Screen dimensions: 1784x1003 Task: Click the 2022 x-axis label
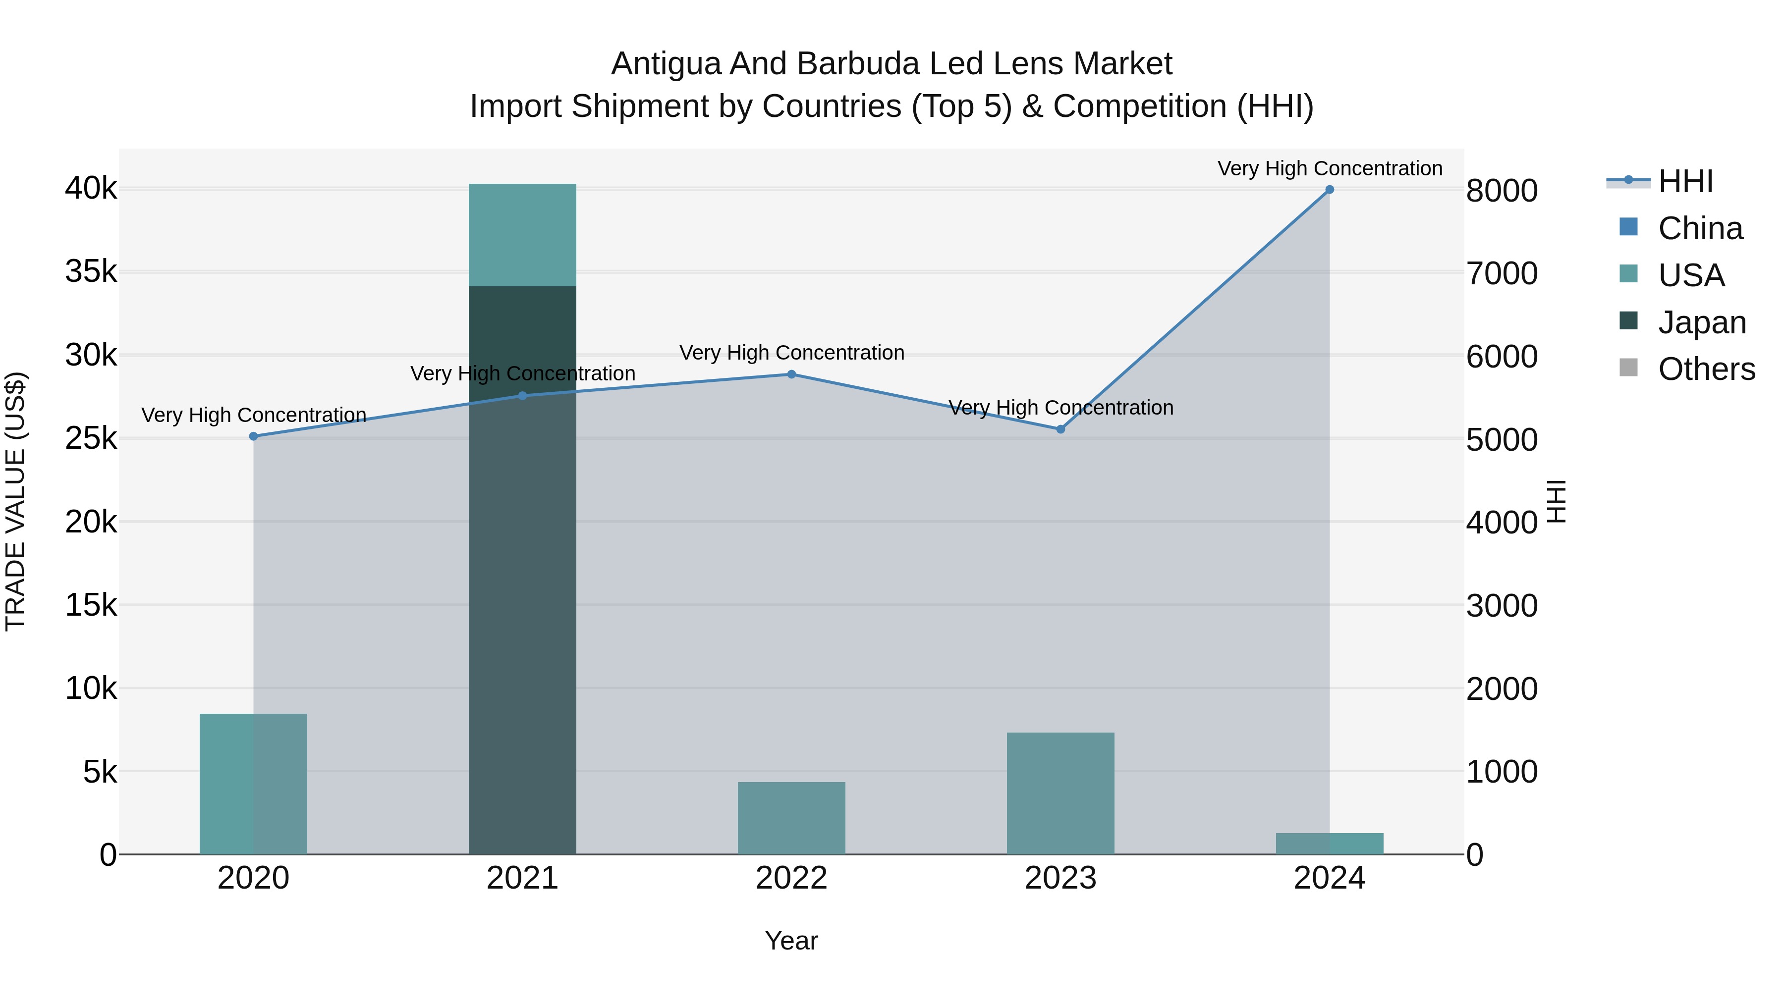(791, 878)
